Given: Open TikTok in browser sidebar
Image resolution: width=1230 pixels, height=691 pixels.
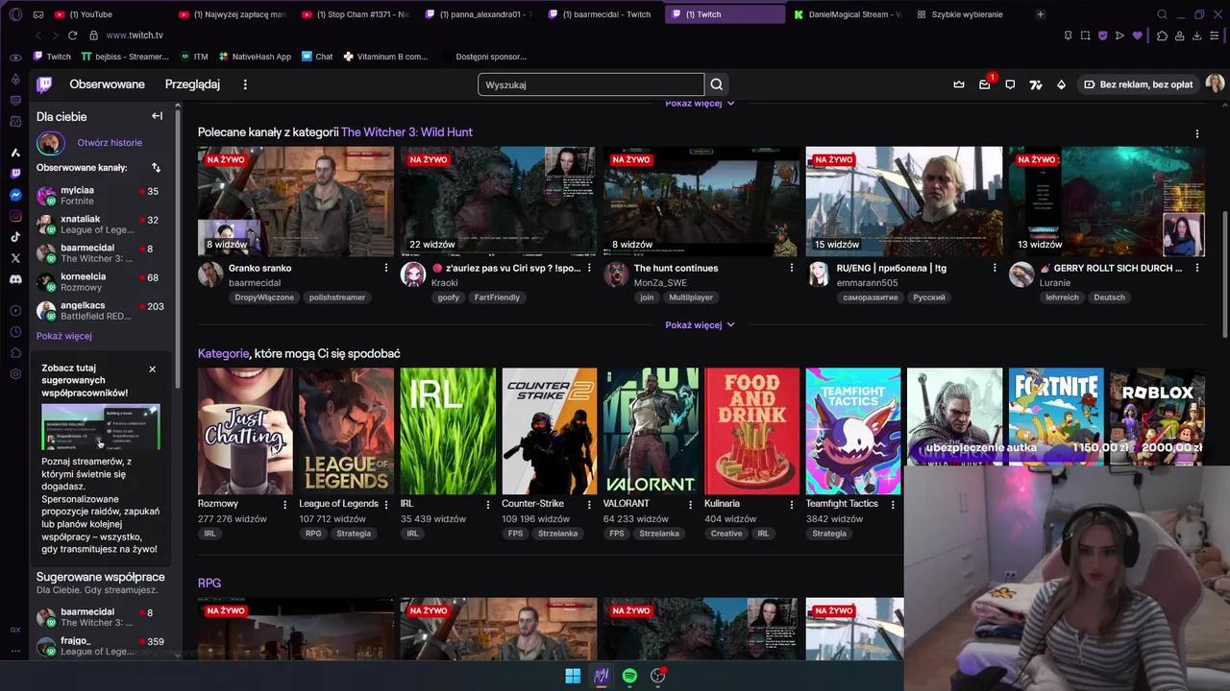Looking at the screenshot, I should point(15,237).
